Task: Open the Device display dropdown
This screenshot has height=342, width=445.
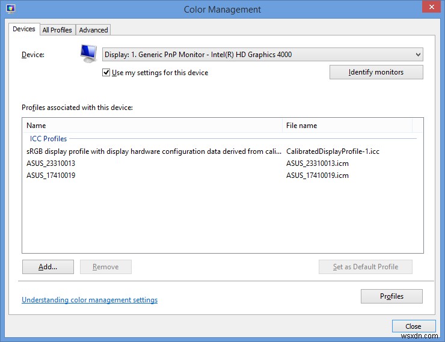Action: 263,55
